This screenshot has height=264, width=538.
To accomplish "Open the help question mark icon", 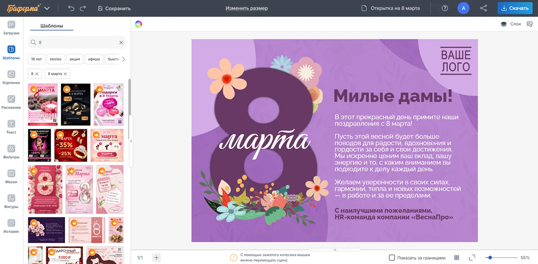I will point(445,8).
